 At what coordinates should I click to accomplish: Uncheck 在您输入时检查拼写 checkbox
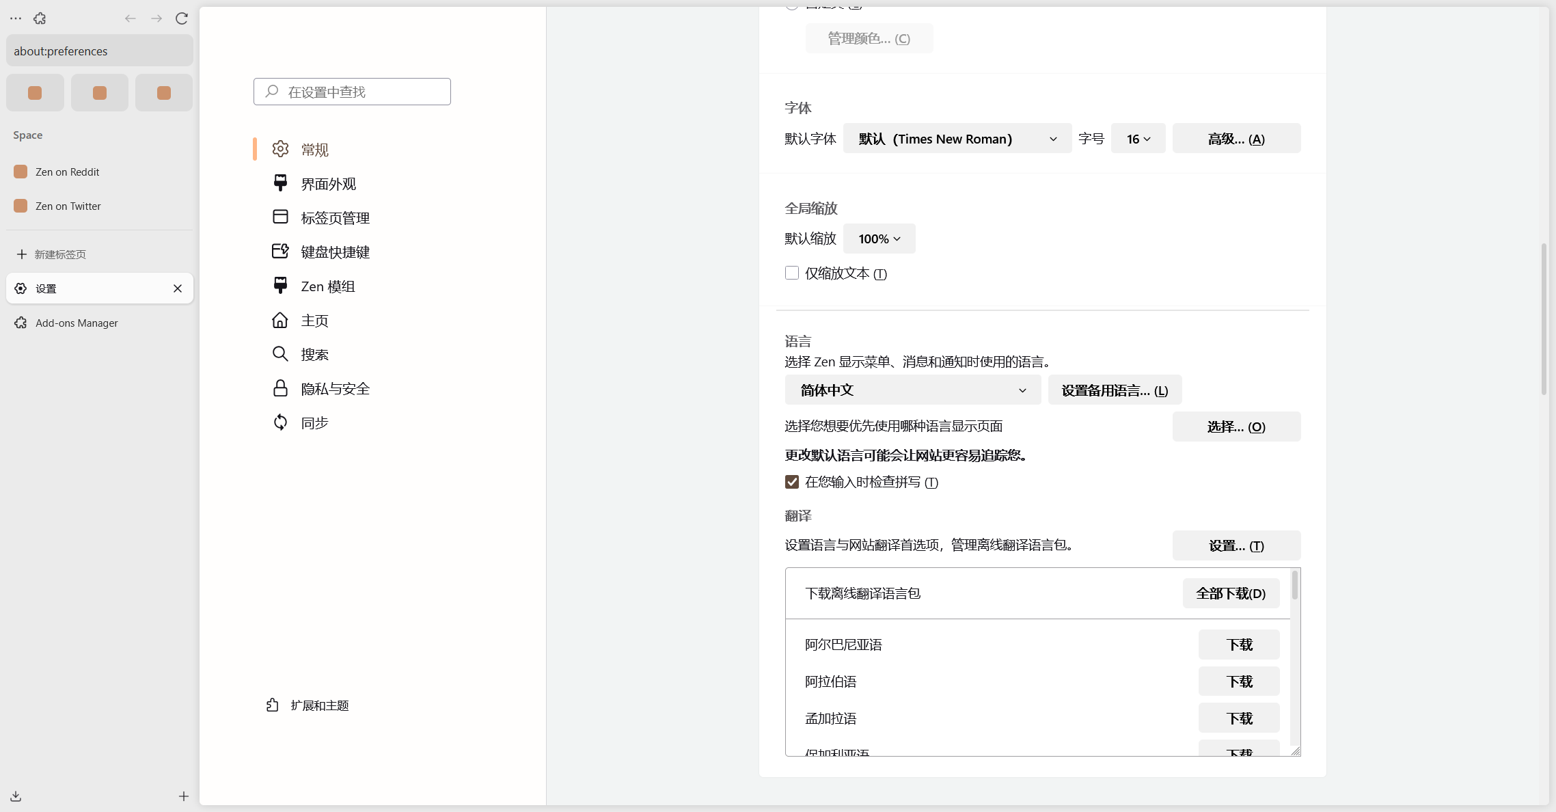pyautogui.click(x=792, y=482)
